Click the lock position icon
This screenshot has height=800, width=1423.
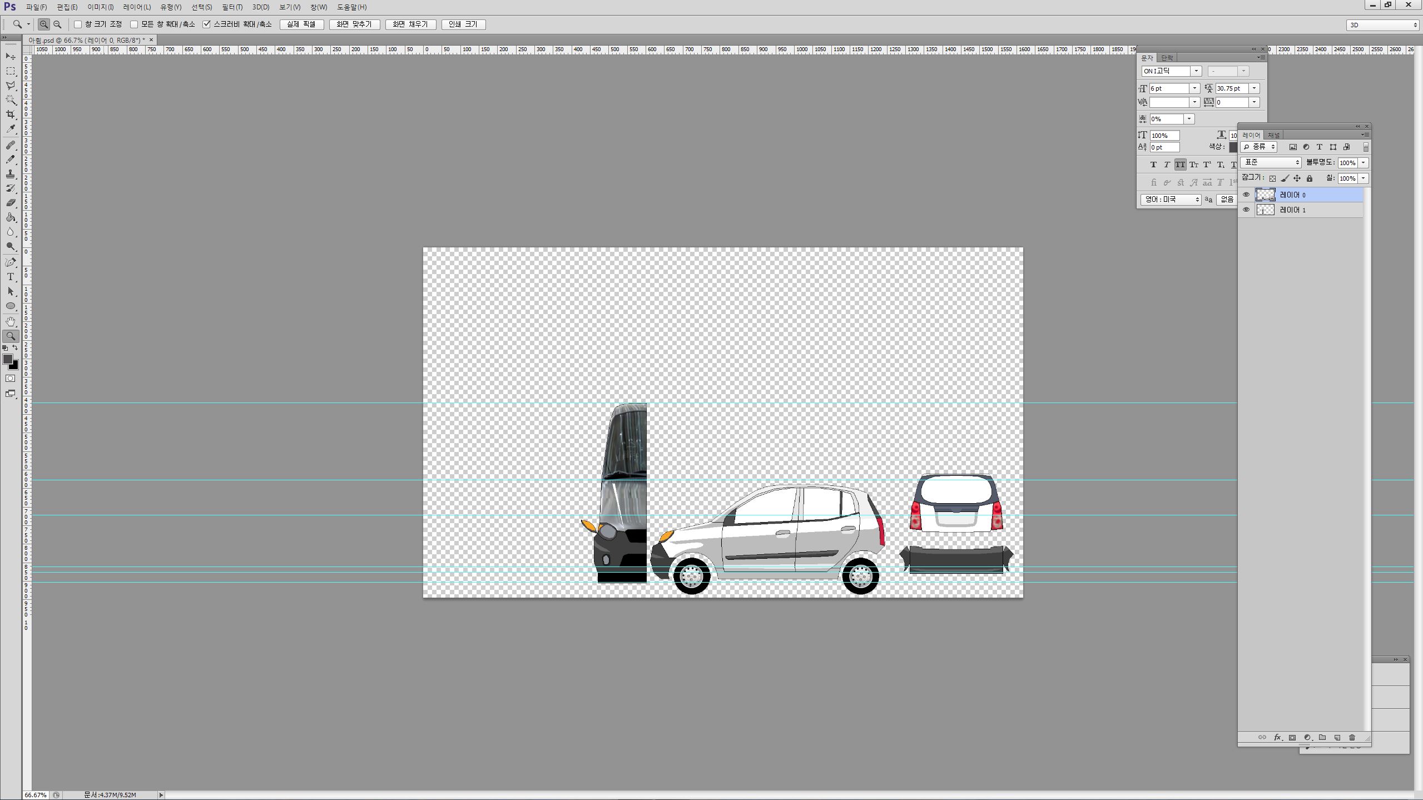[x=1297, y=178]
